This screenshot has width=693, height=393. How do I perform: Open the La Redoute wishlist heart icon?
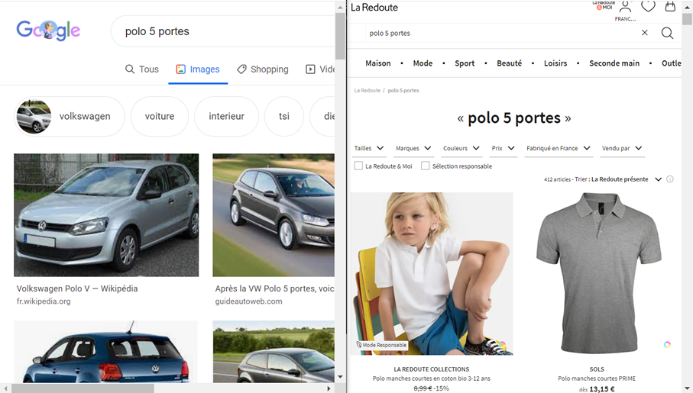click(x=648, y=6)
